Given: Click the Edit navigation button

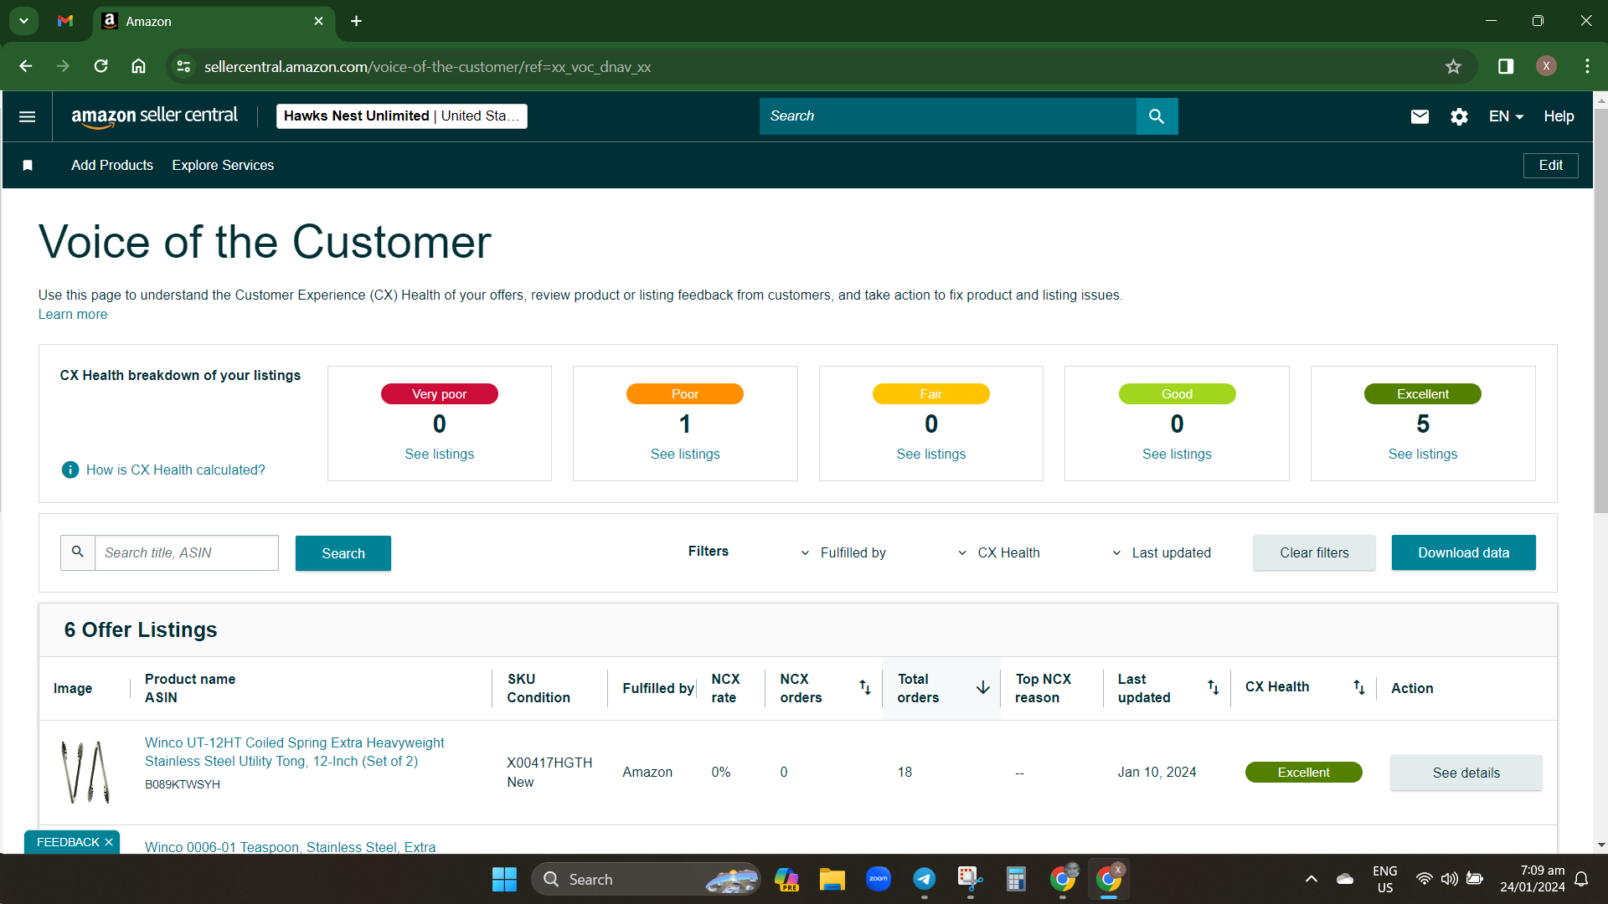Looking at the screenshot, I should coord(1550,166).
